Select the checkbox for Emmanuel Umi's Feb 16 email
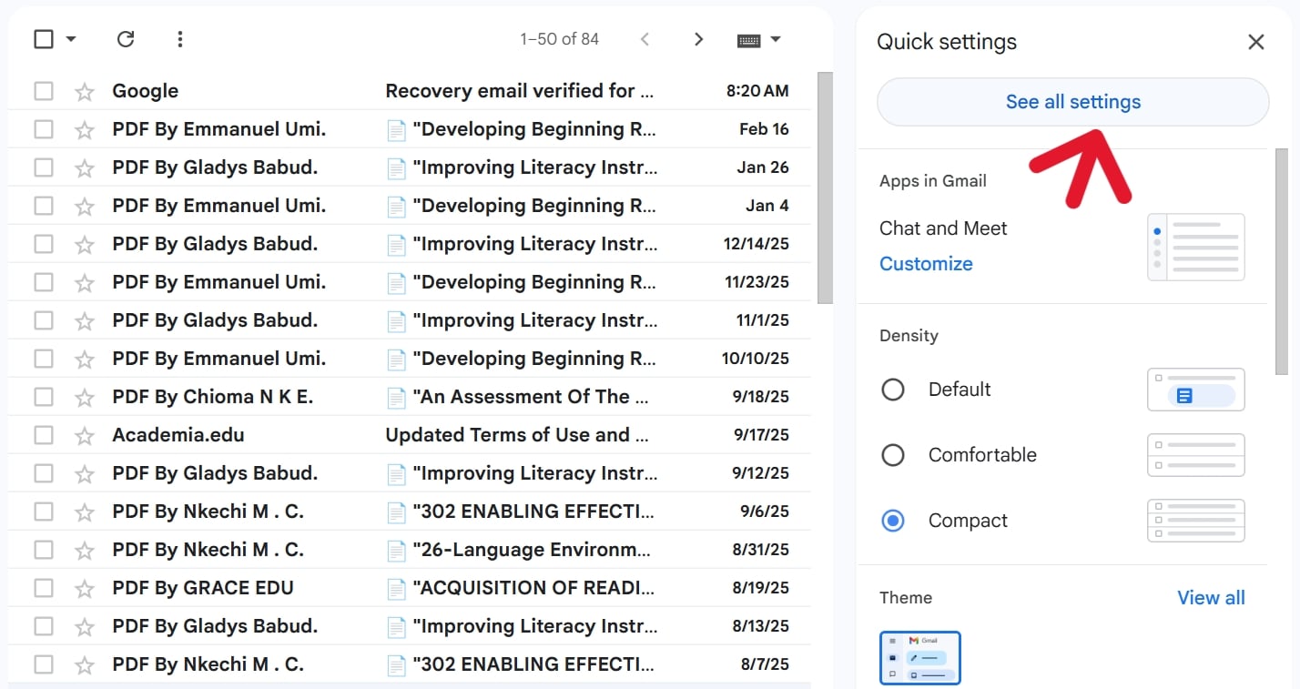Screen dimensions: 1300x689 [43, 128]
